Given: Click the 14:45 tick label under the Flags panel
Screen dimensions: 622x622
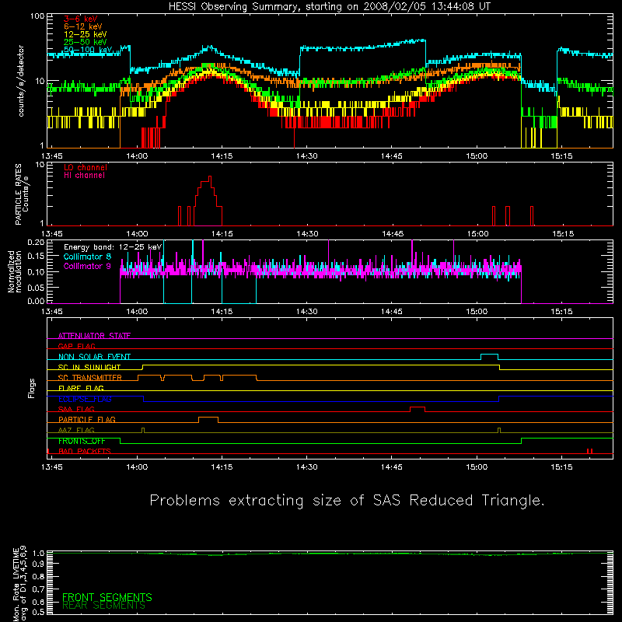Looking at the screenshot, I should coord(392,467).
